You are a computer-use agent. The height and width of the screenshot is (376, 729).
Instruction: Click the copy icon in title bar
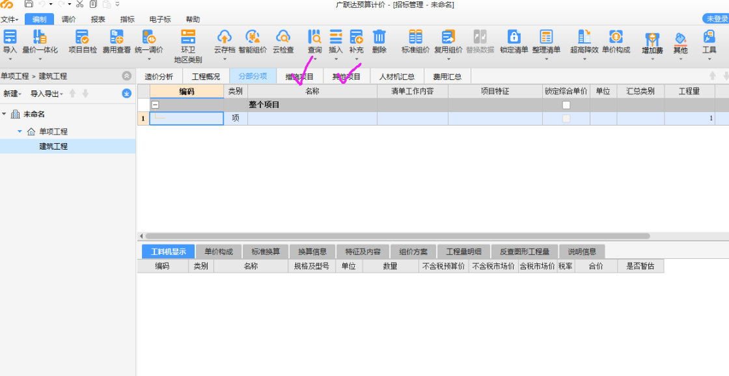point(93,4)
